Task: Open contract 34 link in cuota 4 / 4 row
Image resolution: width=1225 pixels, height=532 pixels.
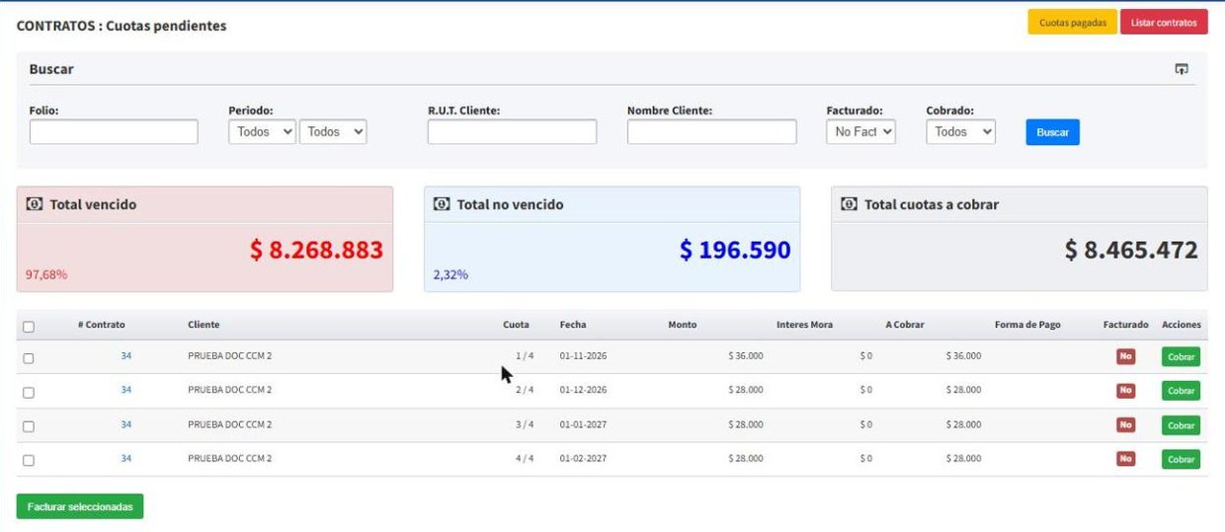Action: [x=125, y=458]
